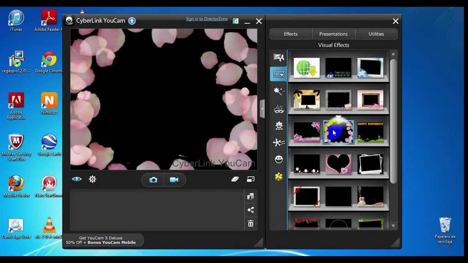This screenshot has width=468, height=263.
Task: Click the Sign in to DirectorZone link
Action: pyautogui.click(x=207, y=19)
